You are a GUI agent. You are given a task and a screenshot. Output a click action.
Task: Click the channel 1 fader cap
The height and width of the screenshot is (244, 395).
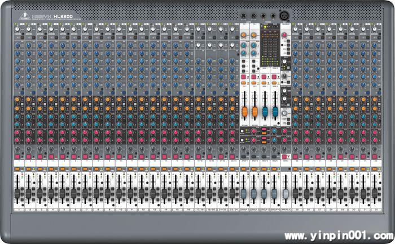point(16,194)
